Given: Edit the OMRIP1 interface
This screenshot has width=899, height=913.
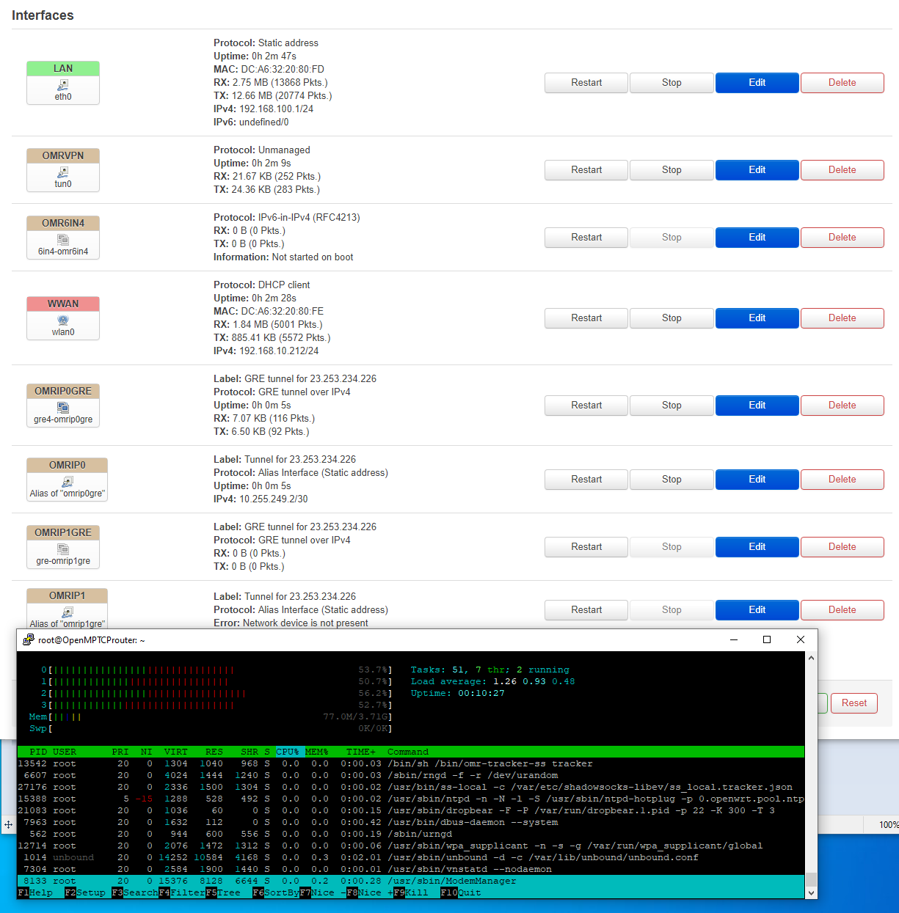Looking at the screenshot, I should point(757,610).
